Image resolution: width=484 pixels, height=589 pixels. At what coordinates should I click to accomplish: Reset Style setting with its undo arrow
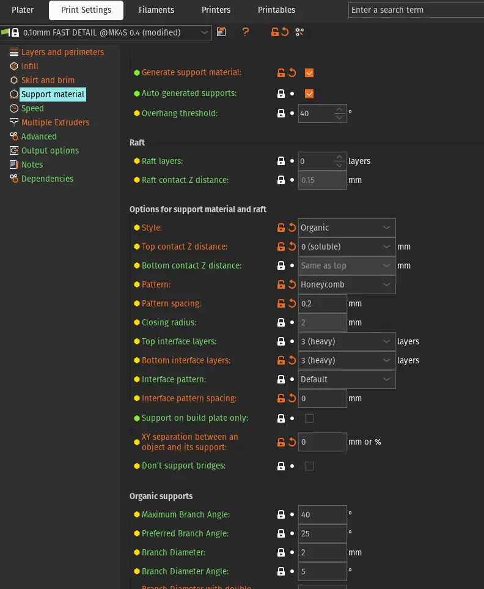coord(292,228)
